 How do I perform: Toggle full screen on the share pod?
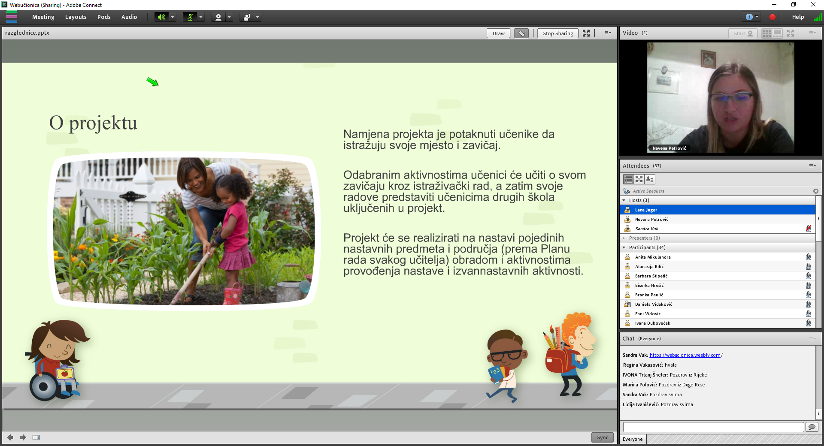point(586,33)
